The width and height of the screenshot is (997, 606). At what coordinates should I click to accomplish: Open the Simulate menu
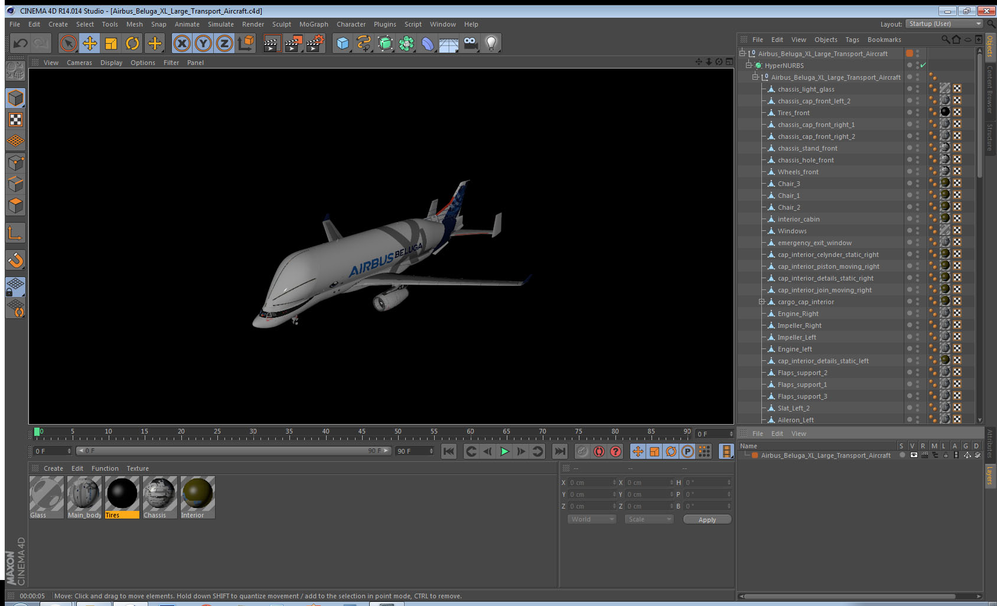click(221, 24)
